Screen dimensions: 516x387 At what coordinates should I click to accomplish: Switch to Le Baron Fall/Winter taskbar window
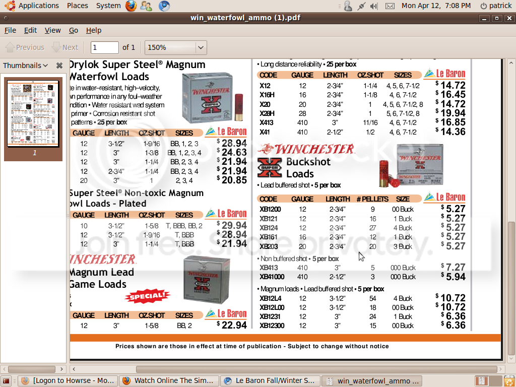[270, 381]
